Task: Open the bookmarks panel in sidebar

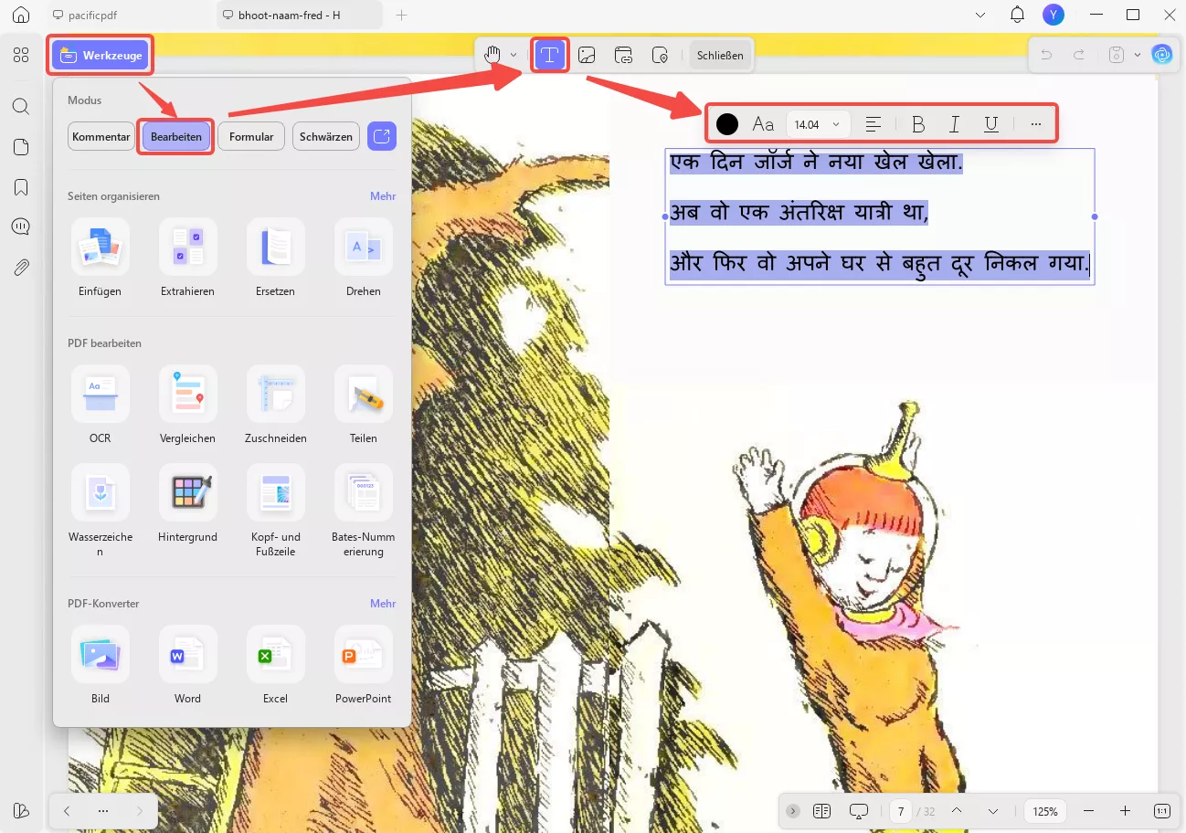Action: (21, 187)
